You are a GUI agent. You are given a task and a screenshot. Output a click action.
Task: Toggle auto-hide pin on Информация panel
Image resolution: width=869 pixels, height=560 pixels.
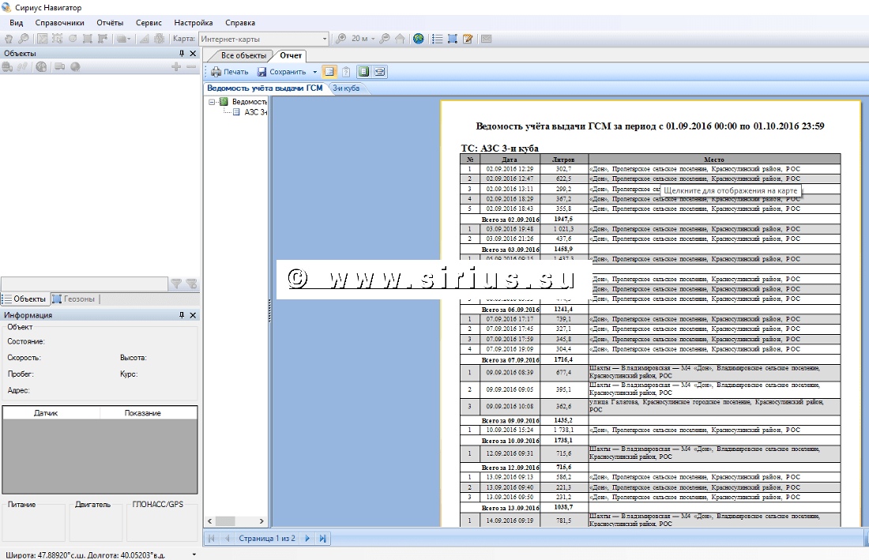point(182,315)
